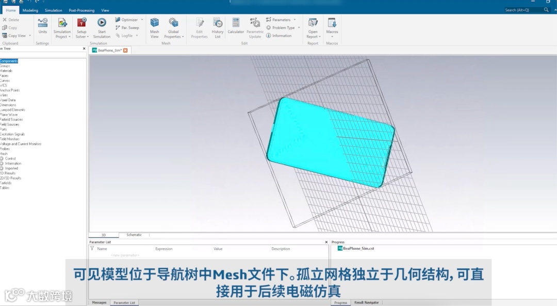557x306 pixels.
Task: Click the Parameter List filter icon
Action: pyautogui.click(x=92, y=248)
